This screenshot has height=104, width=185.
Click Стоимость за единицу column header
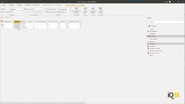[x=40, y=22]
